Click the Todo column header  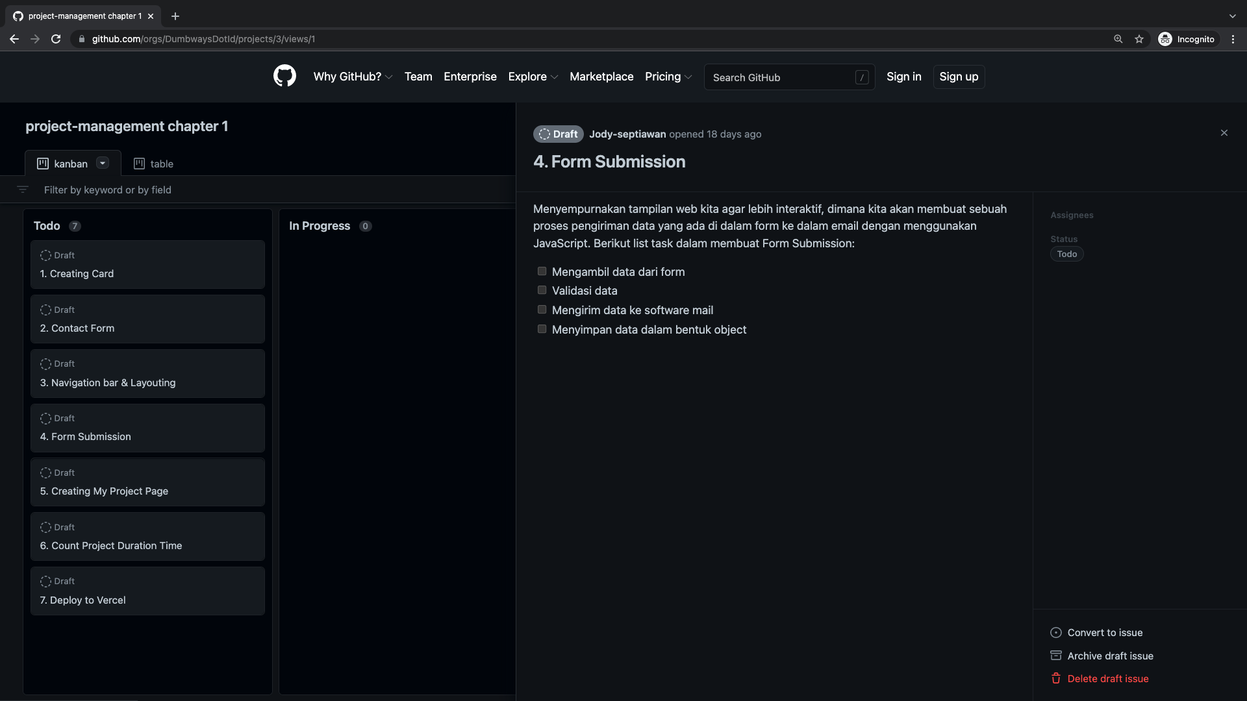[47, 226]
